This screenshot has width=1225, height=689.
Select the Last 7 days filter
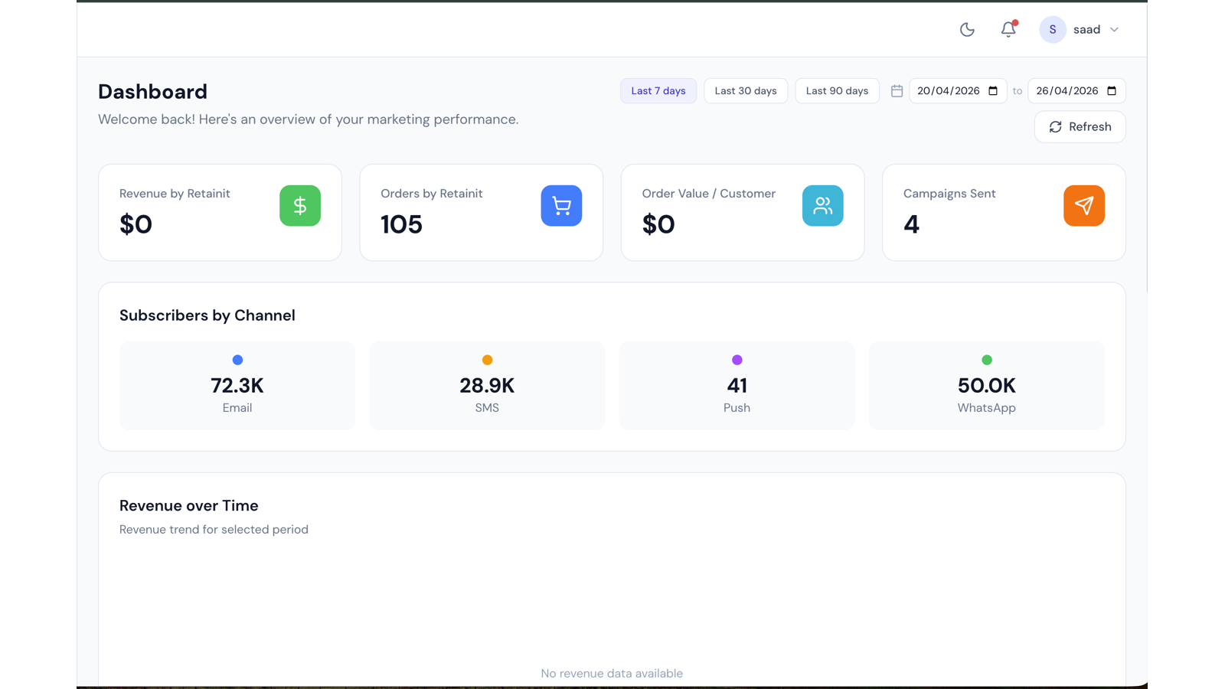click(658, 90)
